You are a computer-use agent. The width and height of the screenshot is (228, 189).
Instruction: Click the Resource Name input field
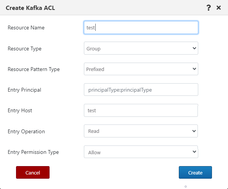click(x=141, y=27)
